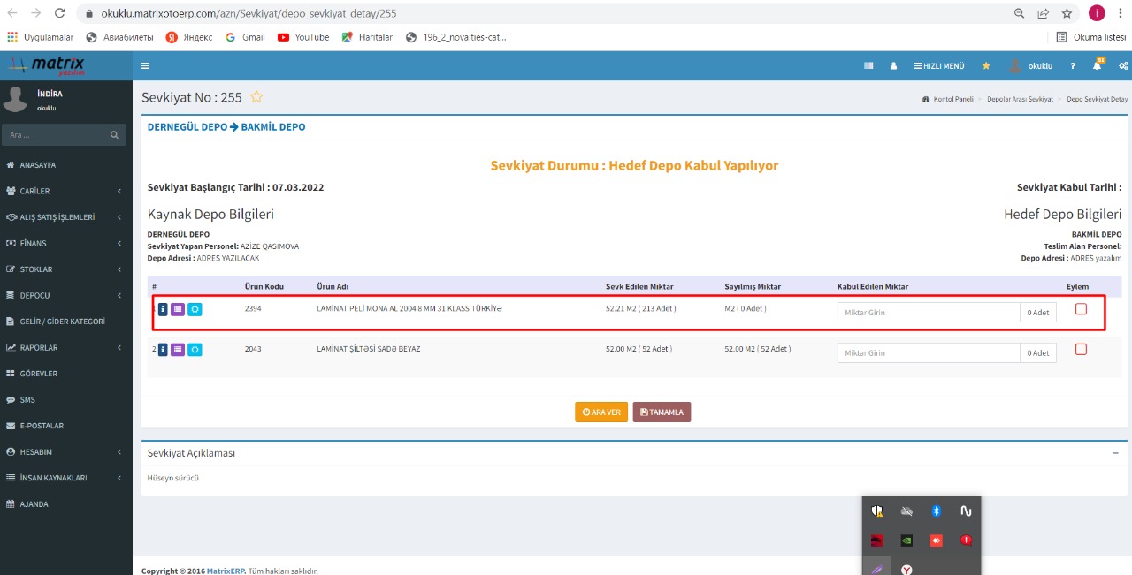Image resolution: width=1132 pixels, height=575 pixels.
Task: Open the settings gears icon in header
Action: click(x=1122, y=66)
